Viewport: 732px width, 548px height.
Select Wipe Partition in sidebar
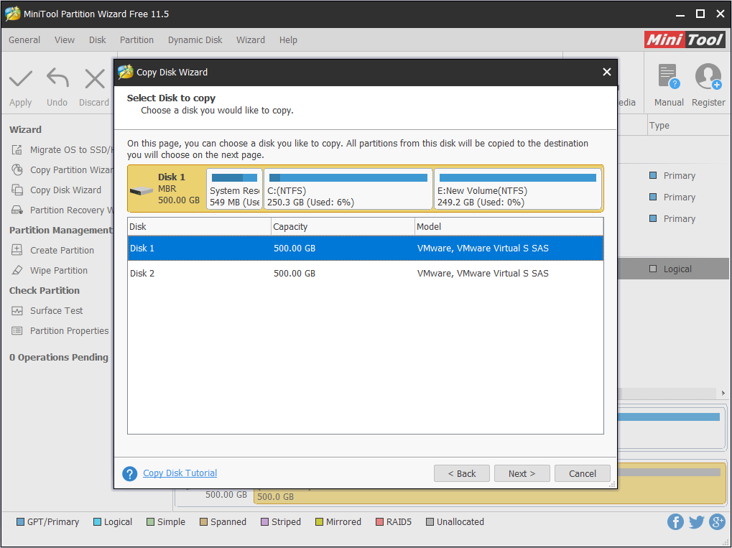tap(49, 270)
